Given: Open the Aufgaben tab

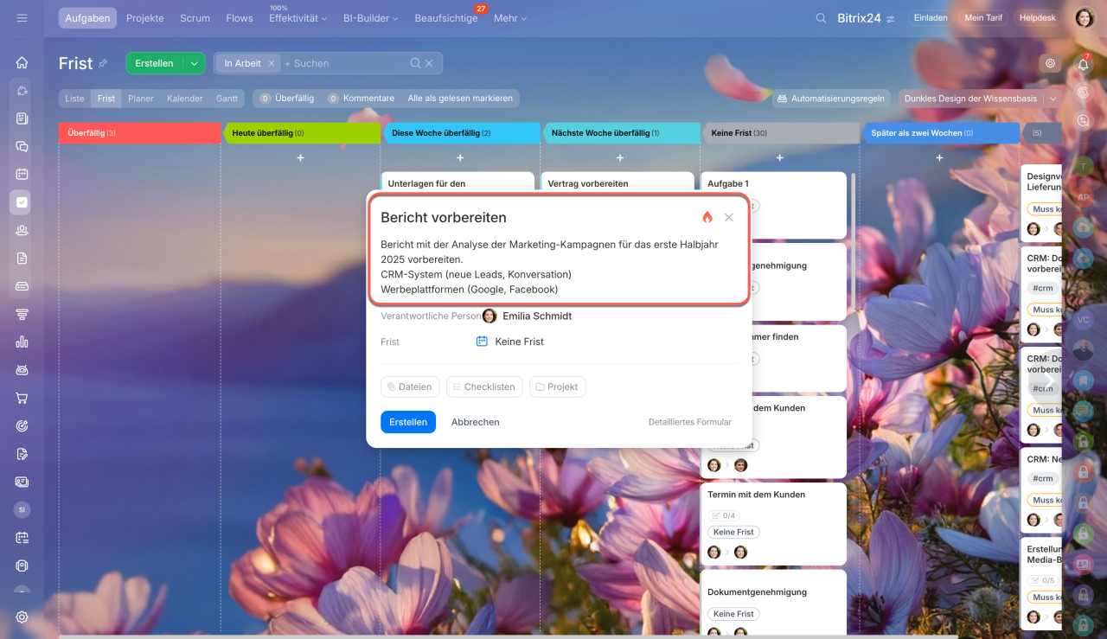Looking at the screenshot, I should 87,17.
